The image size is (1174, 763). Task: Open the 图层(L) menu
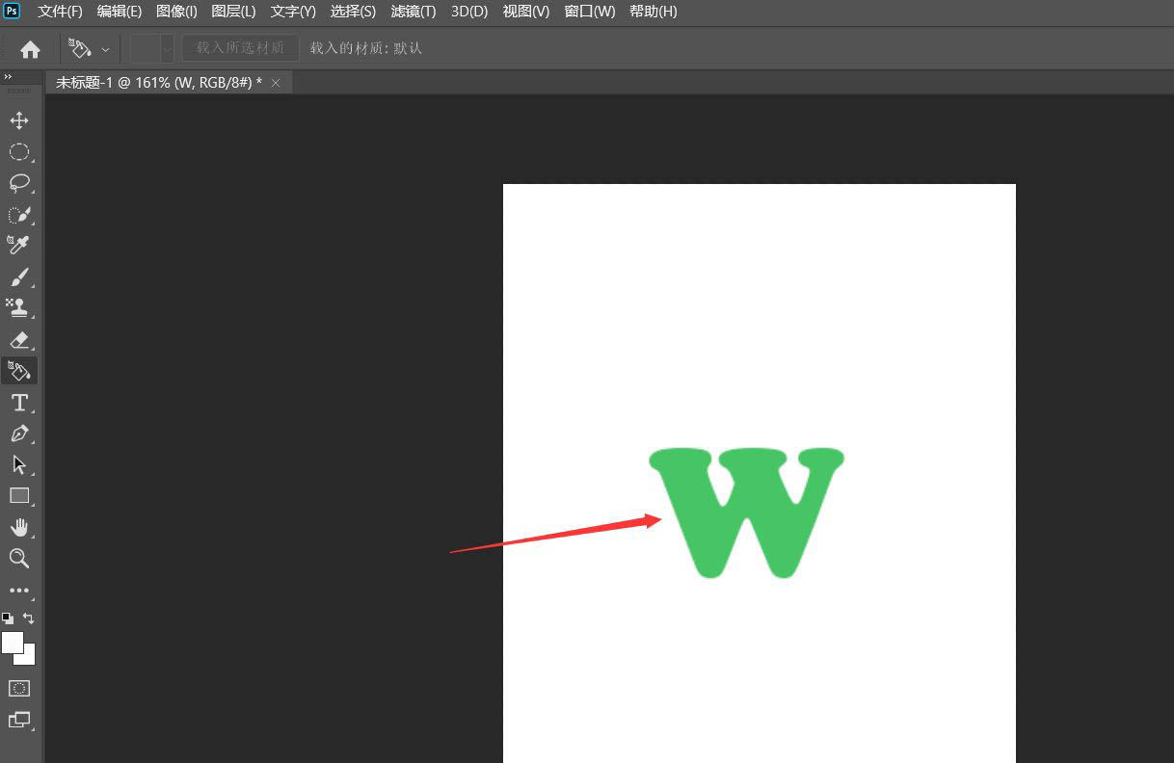click(x=233, y=12)
